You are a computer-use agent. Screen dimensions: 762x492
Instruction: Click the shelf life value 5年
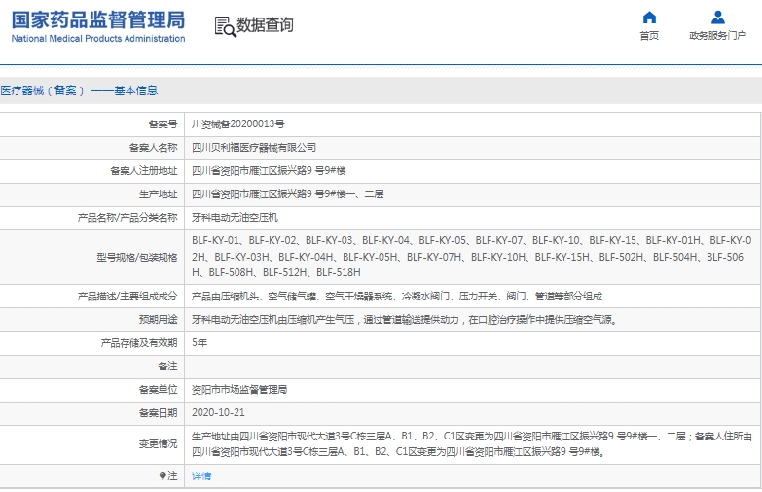point(200,342)
